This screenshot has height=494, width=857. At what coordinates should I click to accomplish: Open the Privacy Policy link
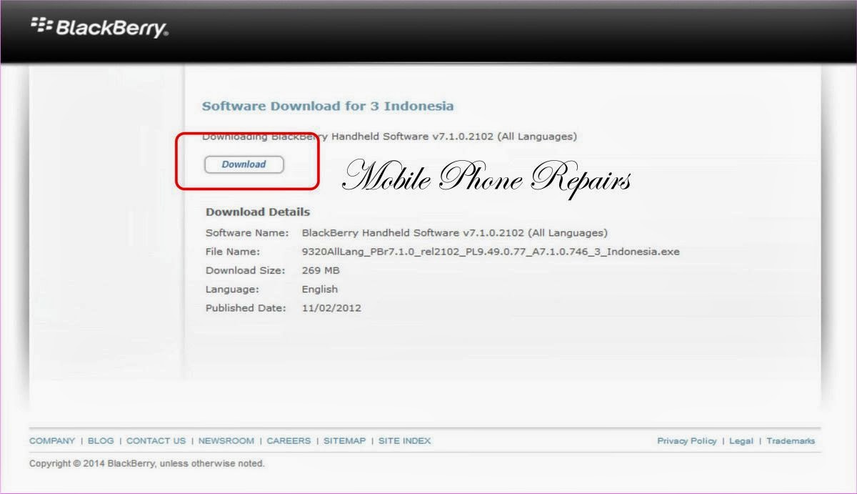point(686,441)
